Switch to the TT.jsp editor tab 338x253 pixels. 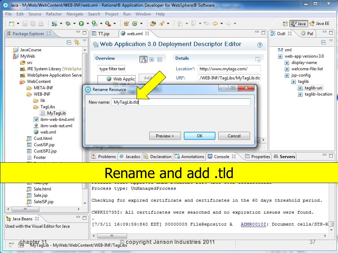101,34
